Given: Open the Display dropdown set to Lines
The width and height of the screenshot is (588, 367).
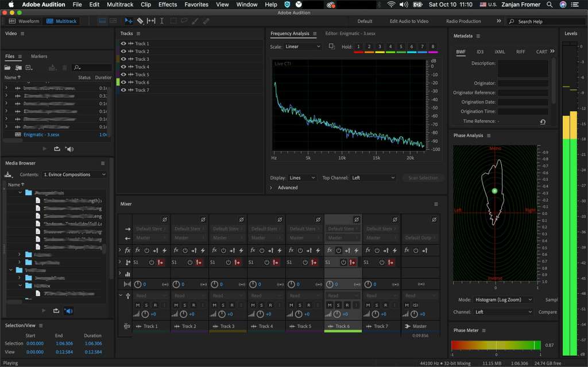Looking at the screenshot, I should pos(303,178).
